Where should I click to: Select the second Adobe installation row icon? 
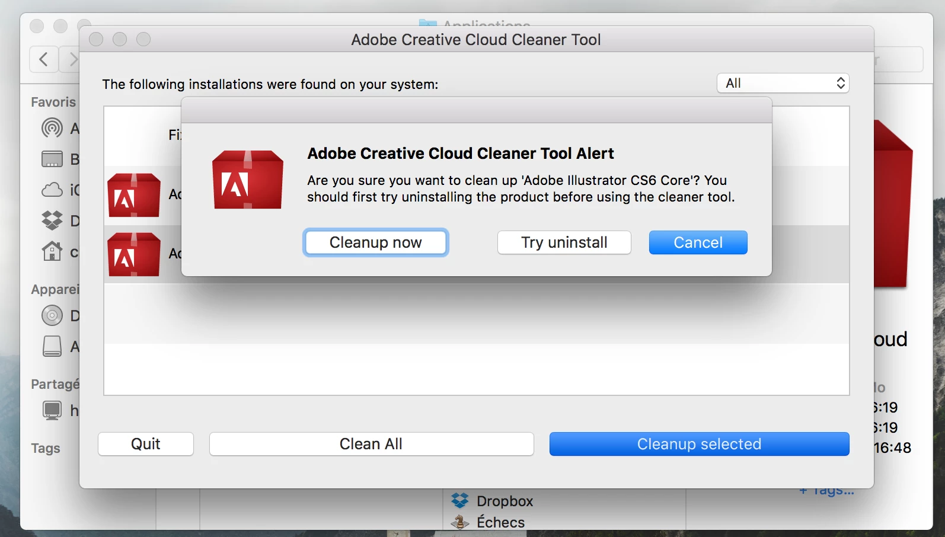[134, 254]
